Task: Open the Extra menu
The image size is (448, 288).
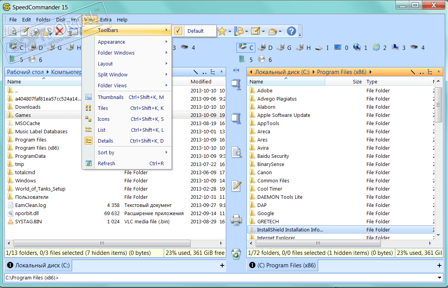Action: [x=106, y=20]
